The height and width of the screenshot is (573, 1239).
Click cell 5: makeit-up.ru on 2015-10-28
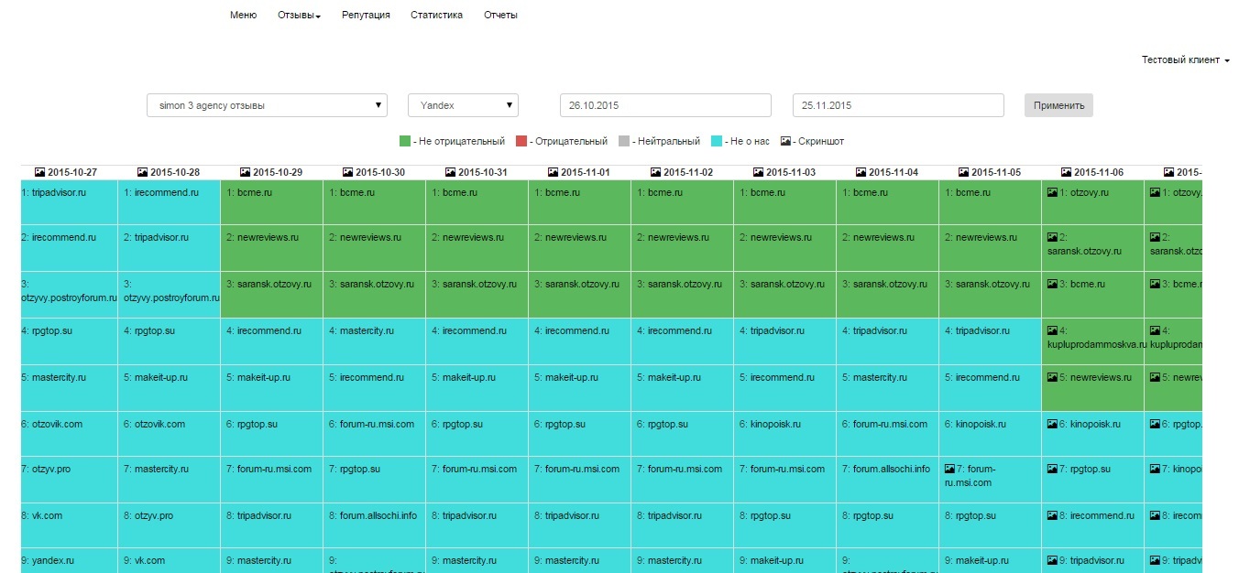170,388
